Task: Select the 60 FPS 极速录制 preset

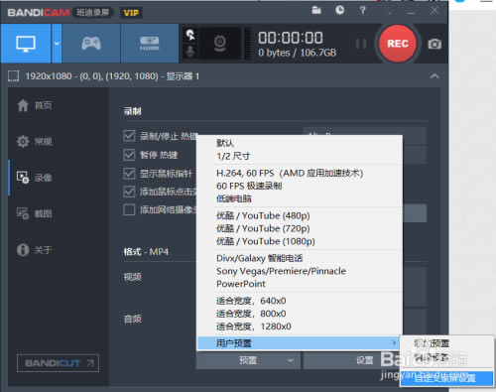Action: [300, 186]
